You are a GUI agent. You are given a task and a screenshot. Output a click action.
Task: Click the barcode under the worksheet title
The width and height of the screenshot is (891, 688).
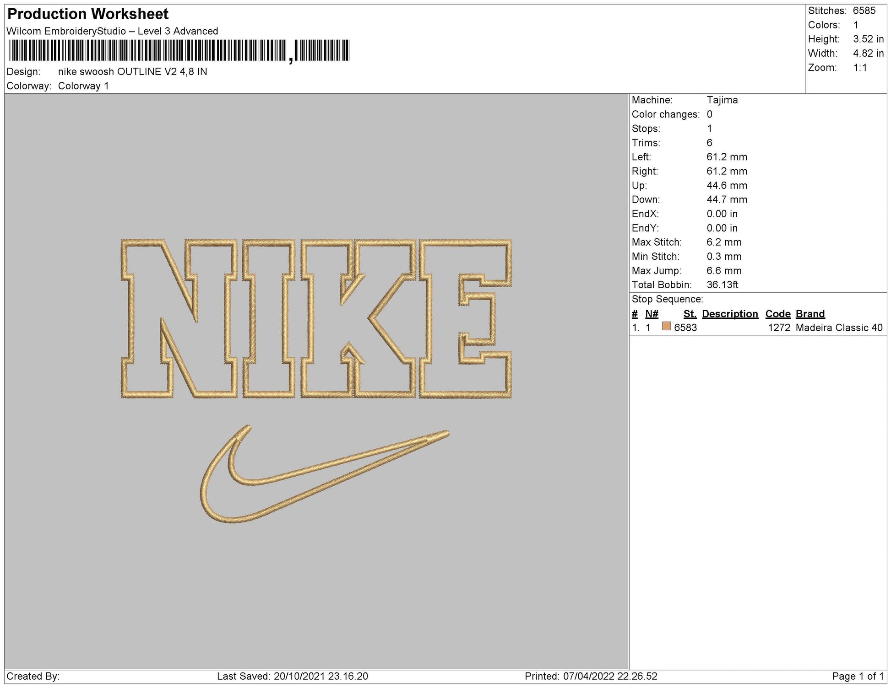tap(179, 50)
